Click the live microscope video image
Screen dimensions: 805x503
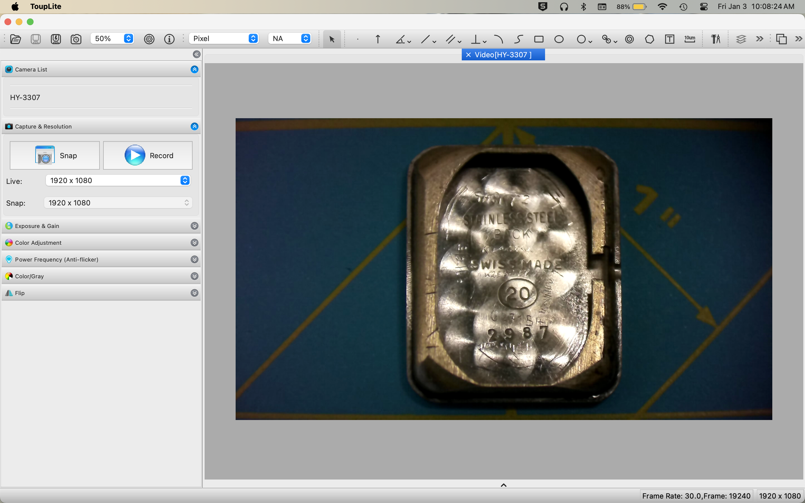504,269
